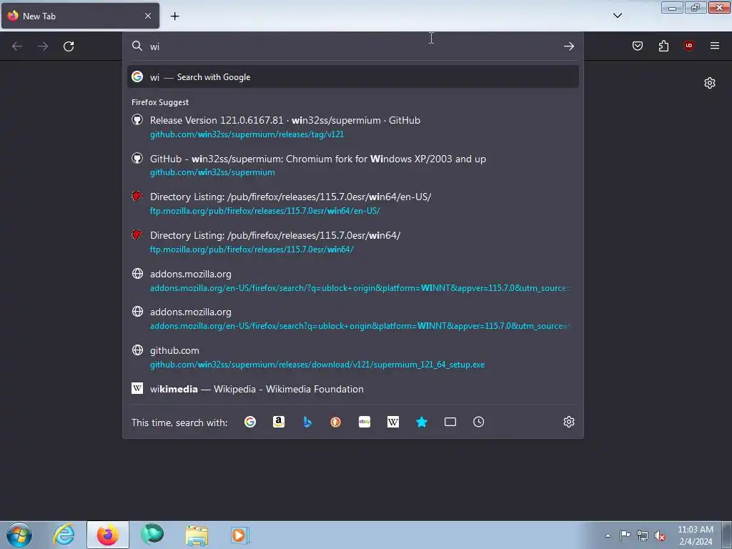Open Directory Listing win64/en-US/ suggestion
The width and height of the screenshot is (732, 549).
tap(353, 204)
